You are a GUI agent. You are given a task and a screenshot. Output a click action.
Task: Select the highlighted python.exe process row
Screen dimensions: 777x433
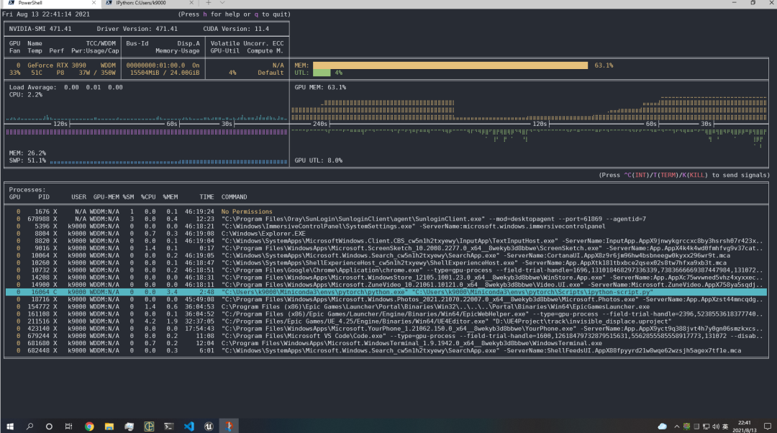pyautogui.click(x=386, y=292)
